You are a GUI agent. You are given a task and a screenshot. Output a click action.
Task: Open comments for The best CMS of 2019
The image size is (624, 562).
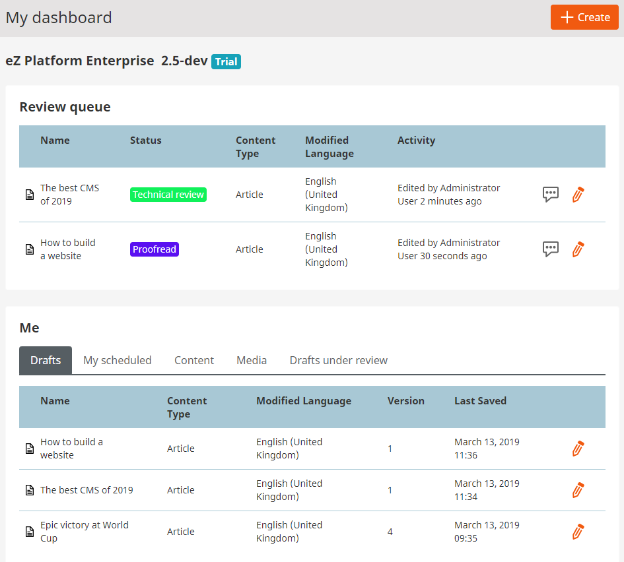coord(551,195)
